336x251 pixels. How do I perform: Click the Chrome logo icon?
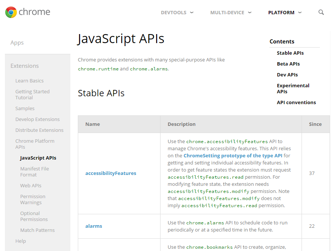[11, 12]
